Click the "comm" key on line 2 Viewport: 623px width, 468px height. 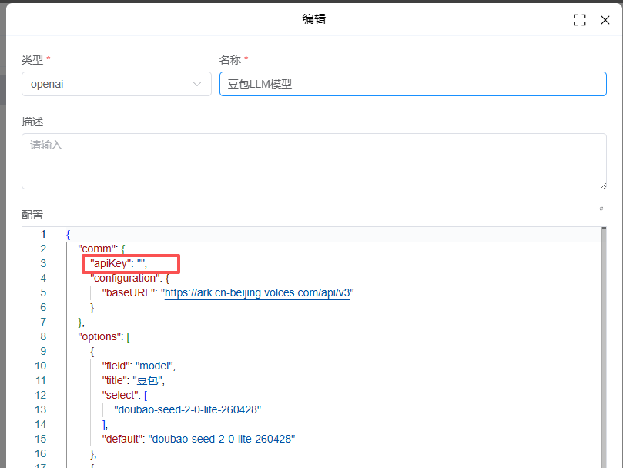(x=97, y=249)
